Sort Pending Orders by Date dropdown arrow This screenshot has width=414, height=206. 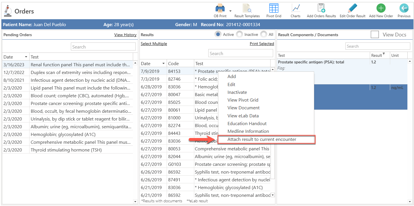click(26, 57)
